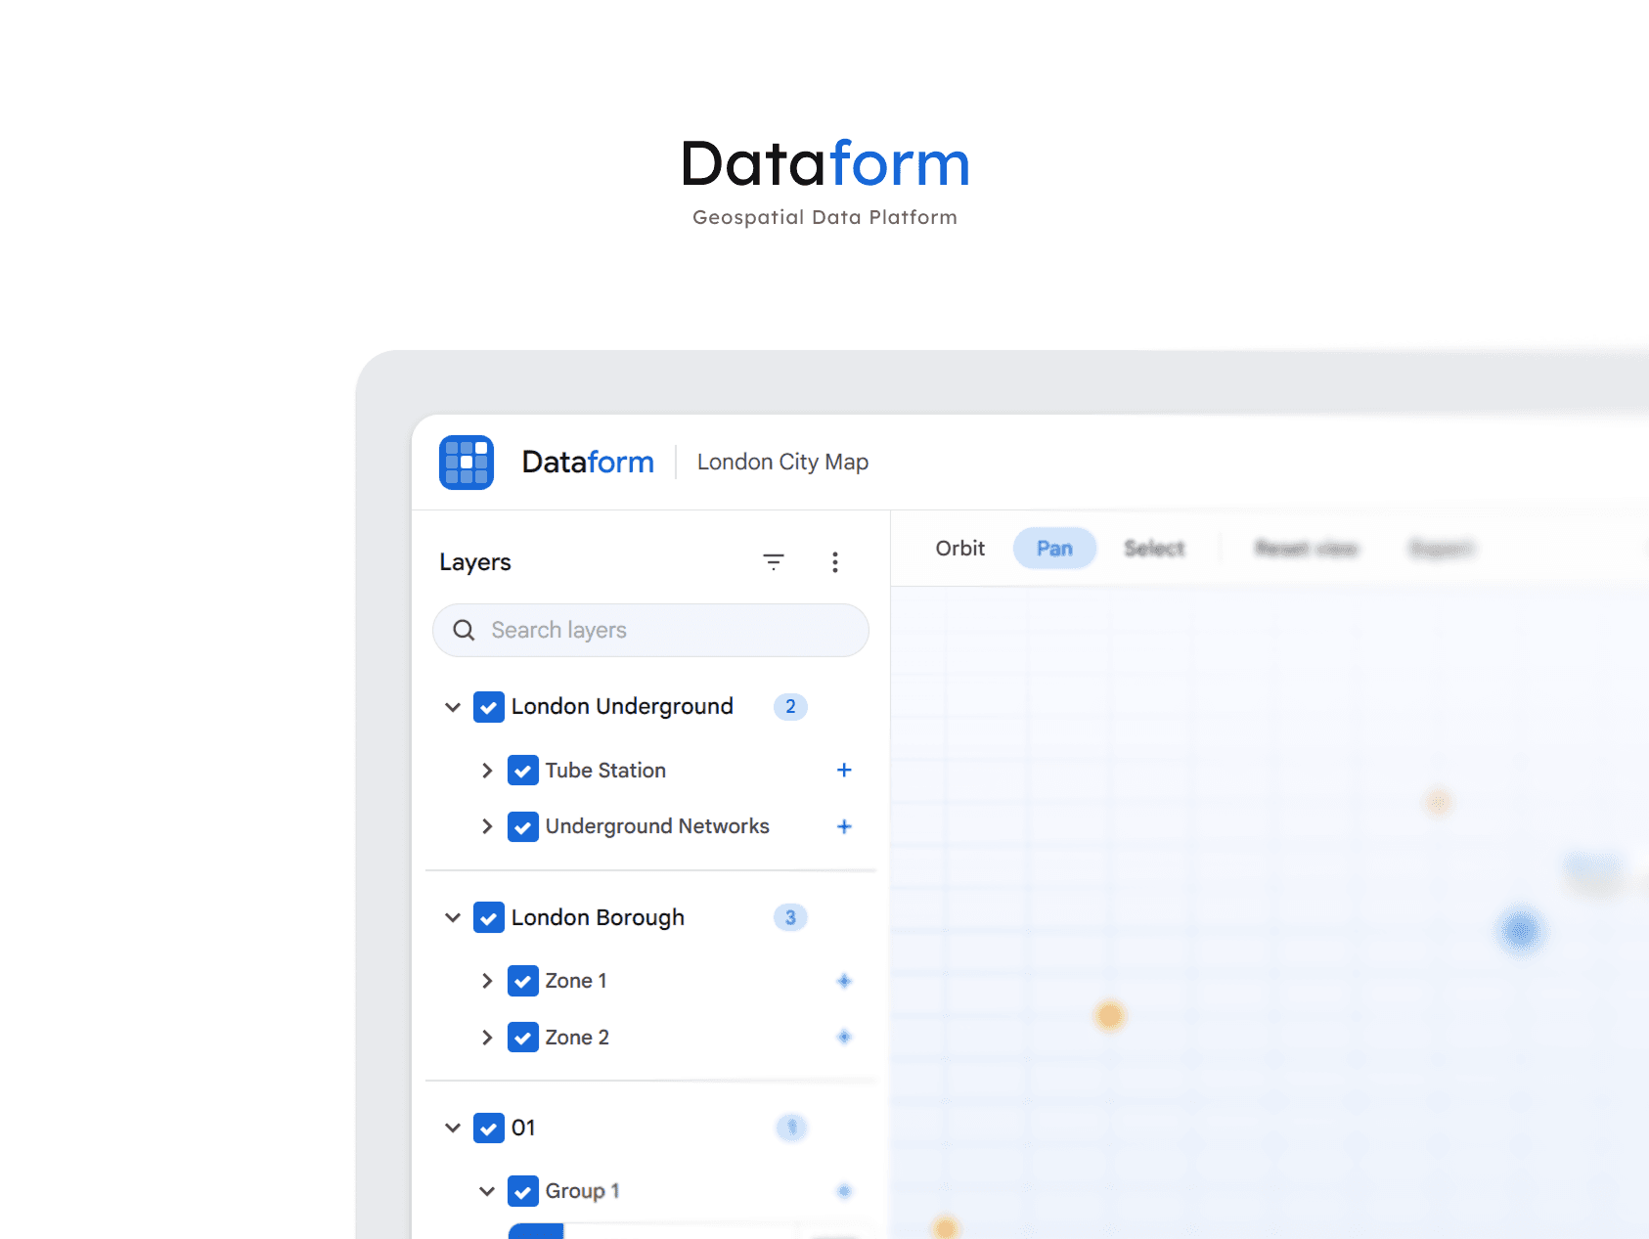Click the plus icon beside Tube Station
This screenshot has width=1649, height=1239.
pyautogui.click(x=844, y=771)
